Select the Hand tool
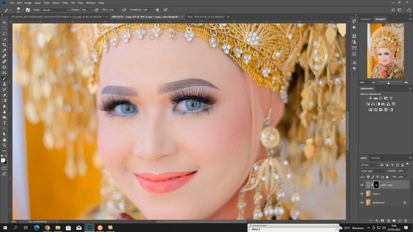 coord(5,140)
